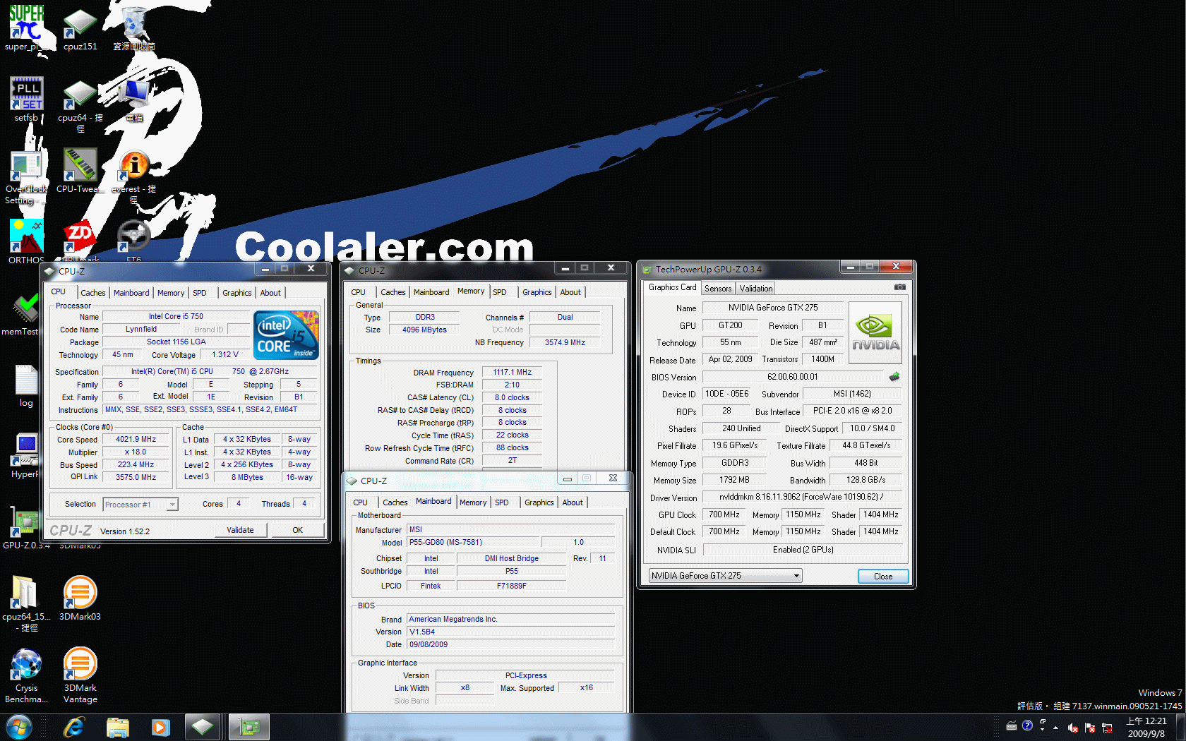Launch the everest shortcut icon
This screenshot has width=1186, height=741.
coord(133,176)
